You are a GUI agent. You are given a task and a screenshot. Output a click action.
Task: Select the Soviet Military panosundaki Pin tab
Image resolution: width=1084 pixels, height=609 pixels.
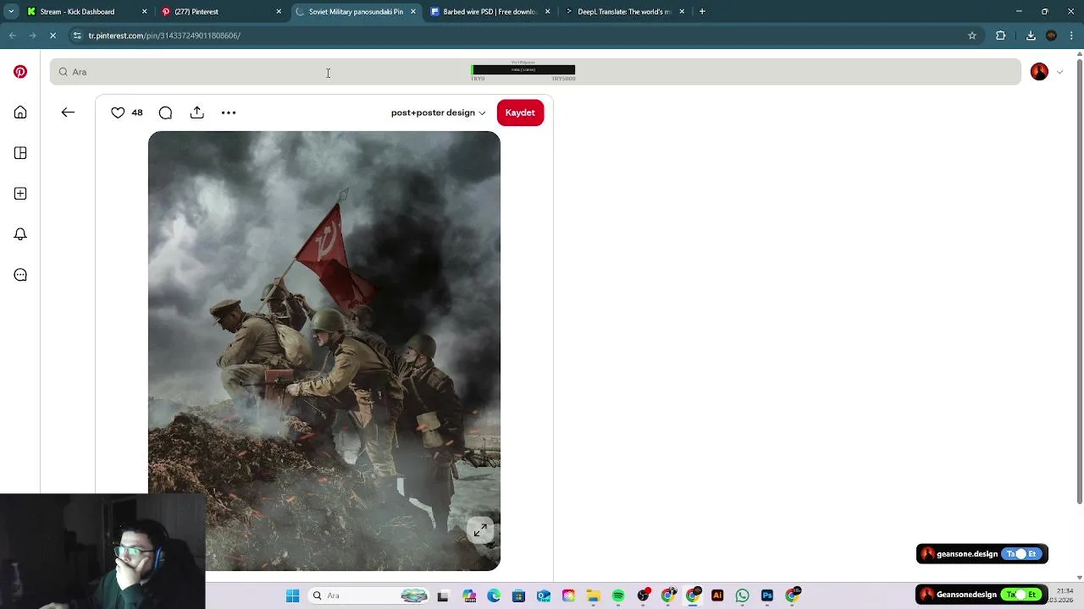[356, 12]
